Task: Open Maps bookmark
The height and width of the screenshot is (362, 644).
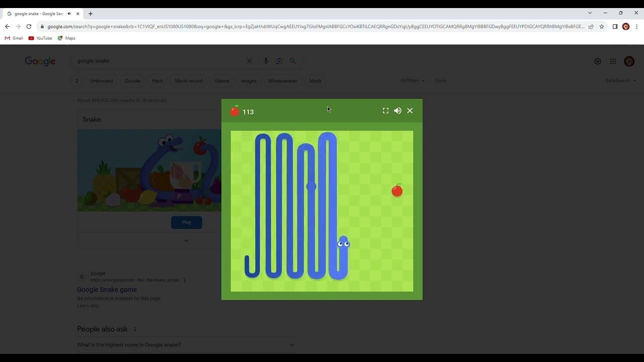Action: (66, 38)
